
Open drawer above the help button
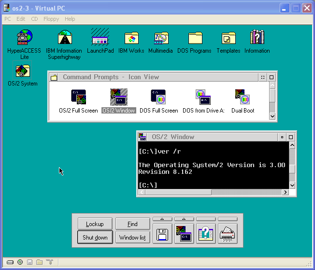(x=206, y=219)
